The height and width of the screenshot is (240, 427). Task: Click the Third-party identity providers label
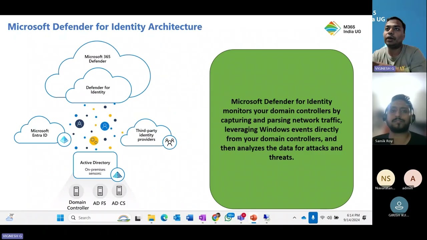(x=146, y=135)
